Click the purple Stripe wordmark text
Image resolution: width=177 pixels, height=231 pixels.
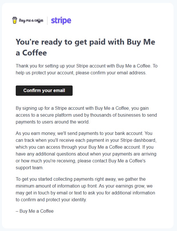tap(61, 21)
